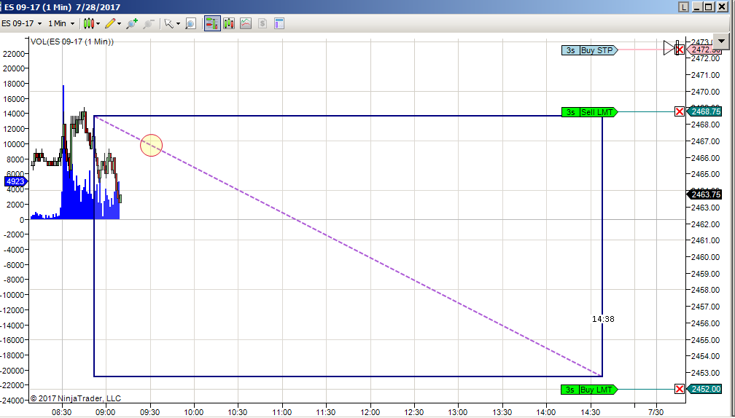Viewport: 735px width, 418px height.
Task: Click the VOL(ES 09-17 (1 Min)) indicator label
Action: coord(72,42)
